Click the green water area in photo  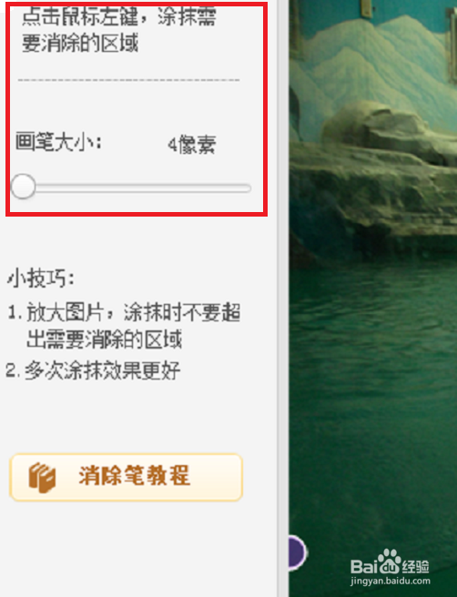point(373,380)
